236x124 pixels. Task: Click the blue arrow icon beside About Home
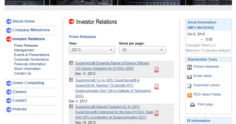[x=9, y=21]
